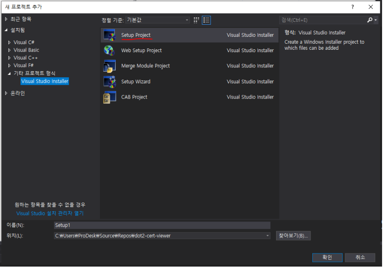Select the Setup Project name text

click(x=136, y=35)
